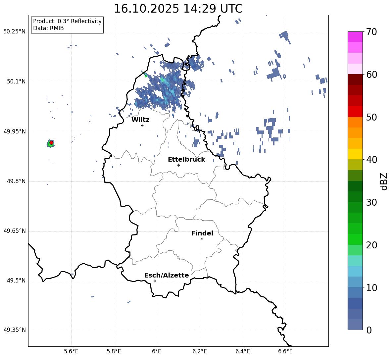
Task: Click the cross marker below Findel
Action: [202, 239]
